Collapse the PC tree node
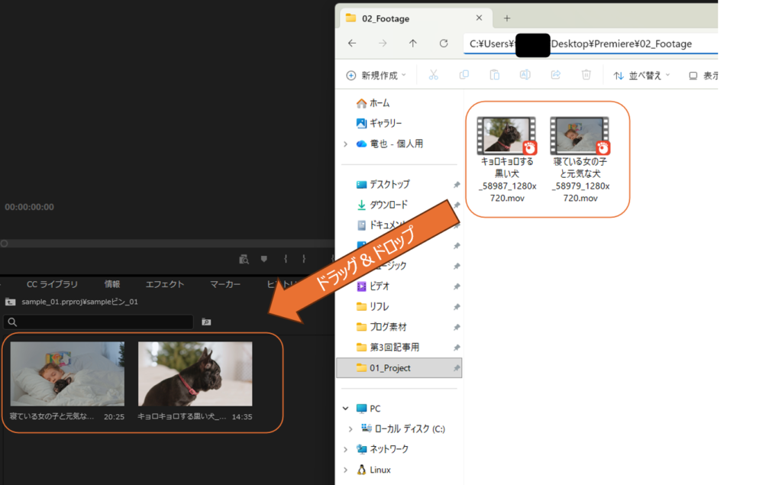The height and width of the screenshot is (485, 782). click(x=346, y=409)
